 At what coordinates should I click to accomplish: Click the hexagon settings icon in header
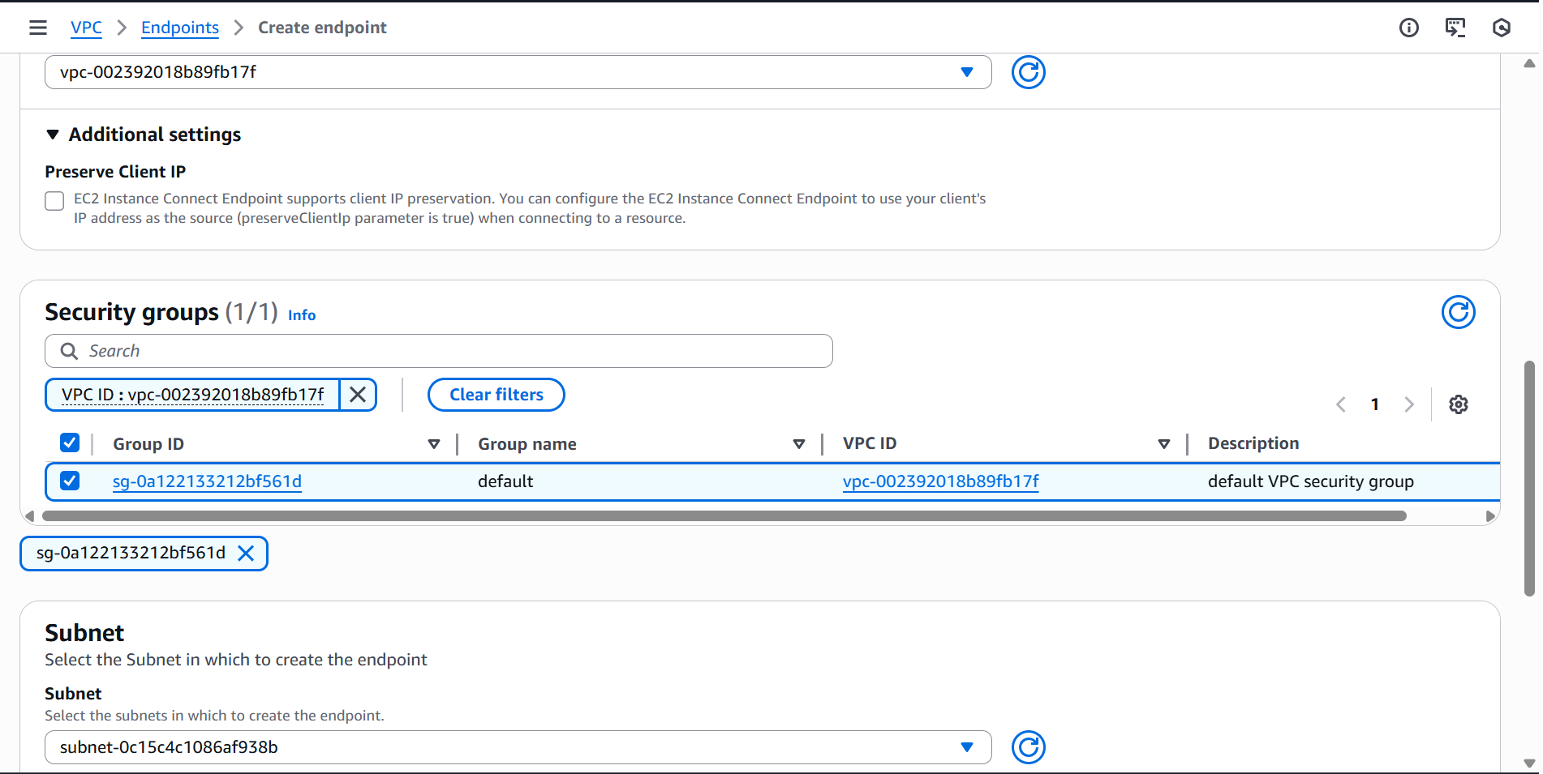point(1502,28)
